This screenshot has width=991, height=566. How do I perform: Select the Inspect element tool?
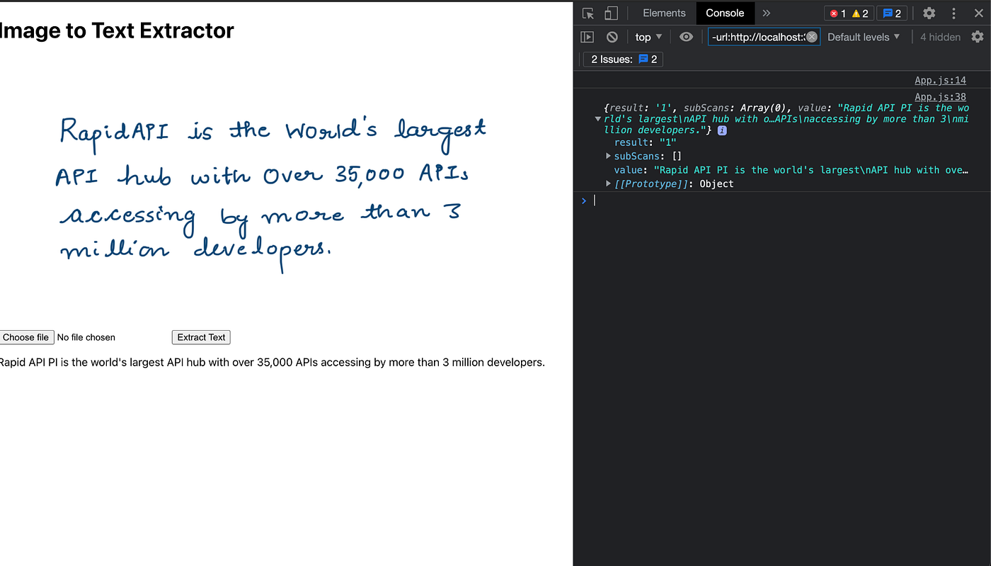pos(588,13)
